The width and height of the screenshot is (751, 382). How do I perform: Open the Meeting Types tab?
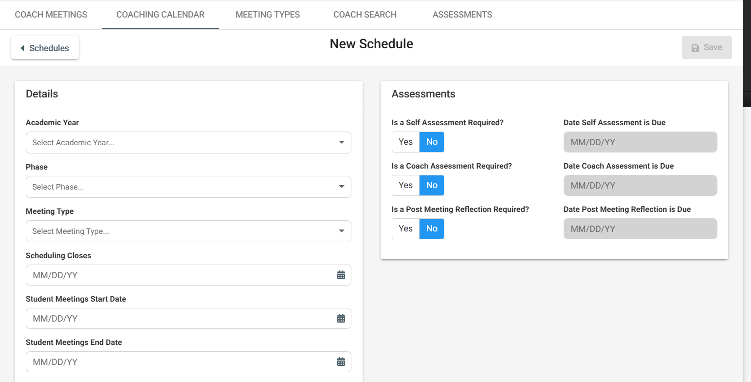268,15
